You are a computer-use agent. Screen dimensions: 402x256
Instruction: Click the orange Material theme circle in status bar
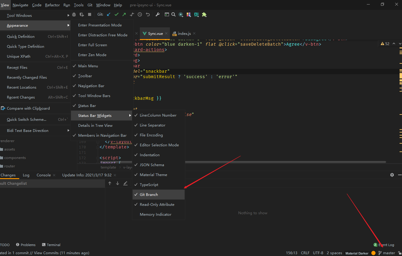(x=373, y=253)
